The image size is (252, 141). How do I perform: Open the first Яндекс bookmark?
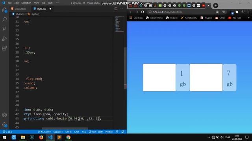pos(172,18)
